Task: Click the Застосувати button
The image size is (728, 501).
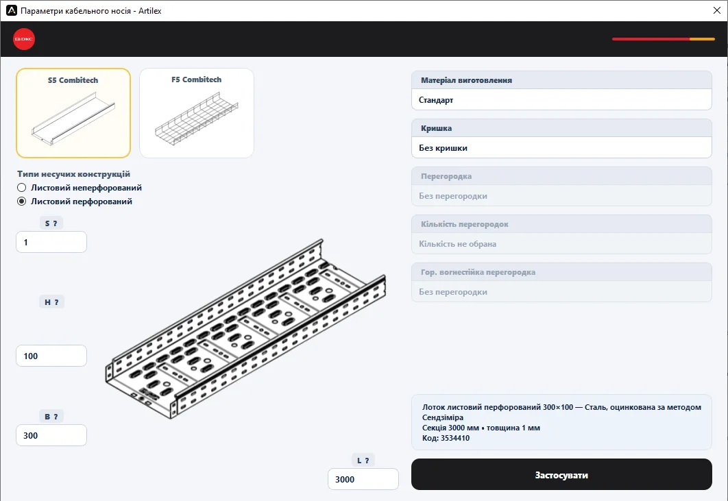Action: coord(561,474)
